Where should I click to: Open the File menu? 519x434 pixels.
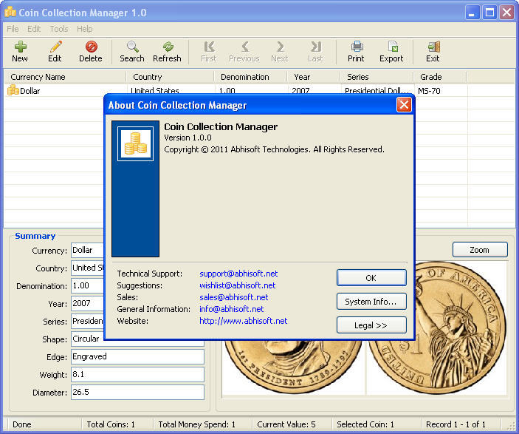point(13,29)
